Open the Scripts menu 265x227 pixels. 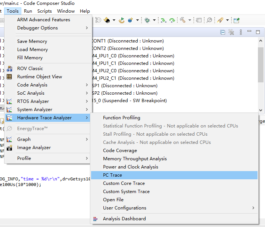44,11
